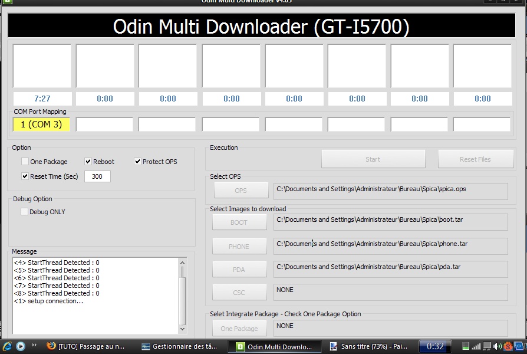Image resolution: width=527 pixels, height=354 pixels.
Task: Enable the One Package checkbox
Action: [x=25, y=162]
